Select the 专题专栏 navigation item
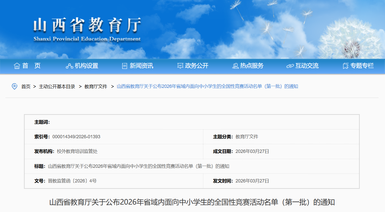 pyautogui.click(x=362, y=66)
